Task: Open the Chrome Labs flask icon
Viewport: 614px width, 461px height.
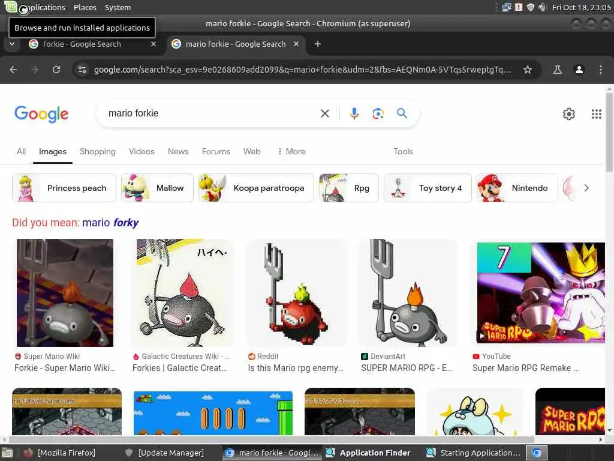Action: (x=557, y=70)
